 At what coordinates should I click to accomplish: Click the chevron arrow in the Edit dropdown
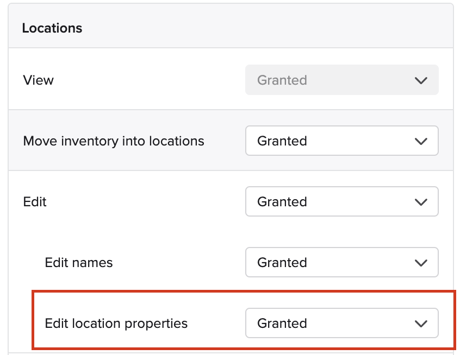[x=421, y=202]
